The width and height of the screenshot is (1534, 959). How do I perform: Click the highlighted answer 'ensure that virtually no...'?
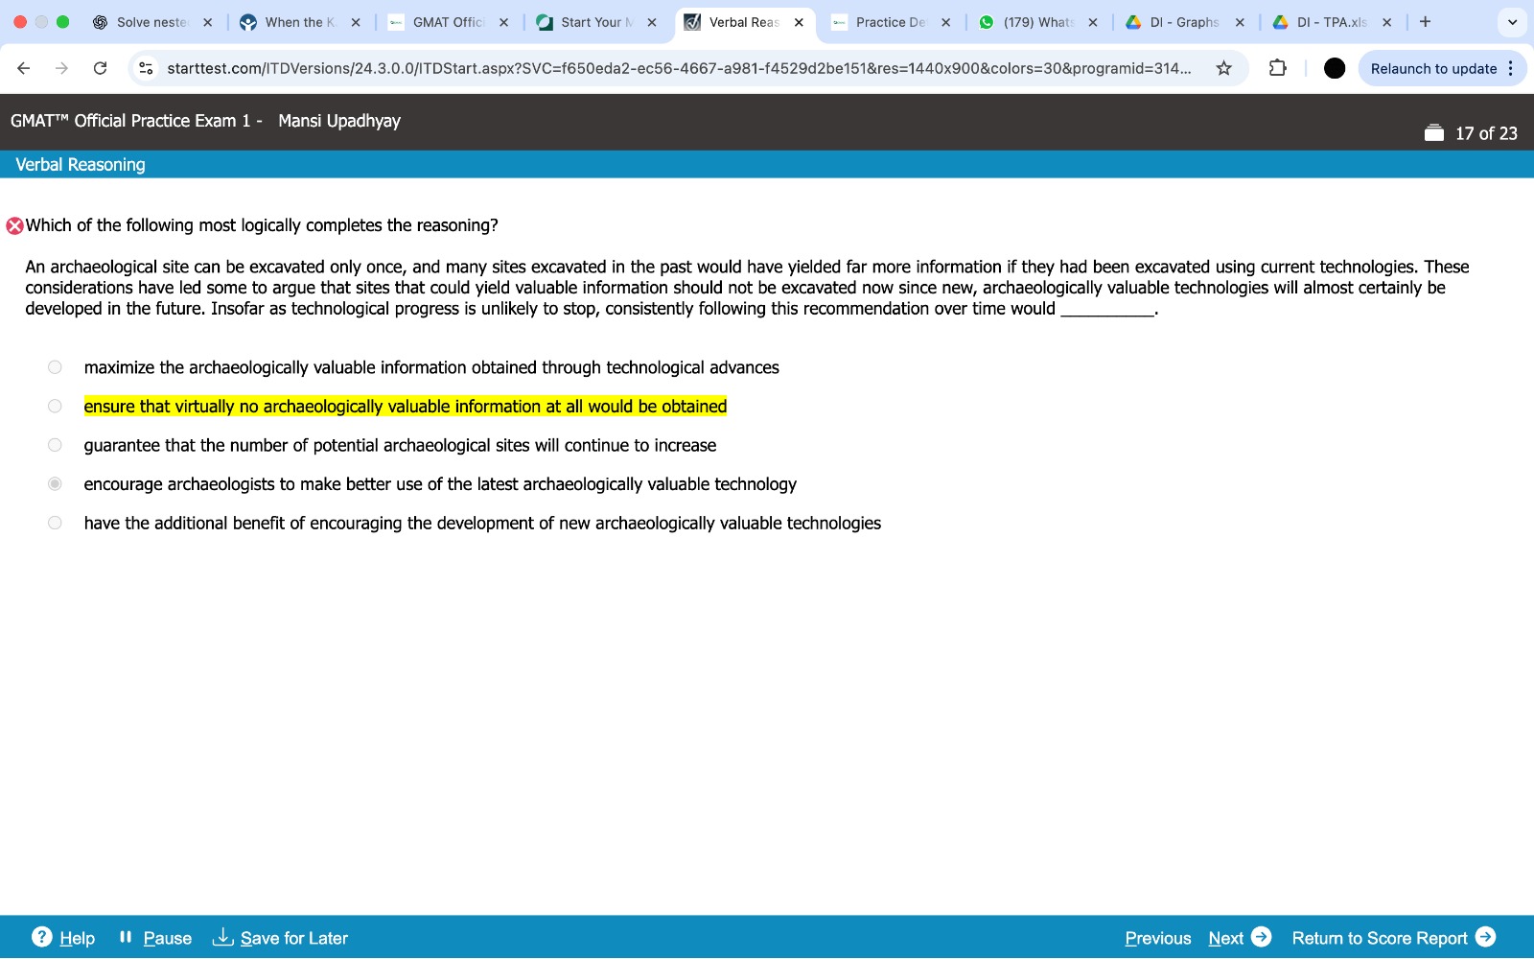coord(406,407)
